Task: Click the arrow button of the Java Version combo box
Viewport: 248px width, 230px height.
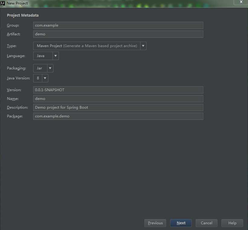Action: coord(45,78)
